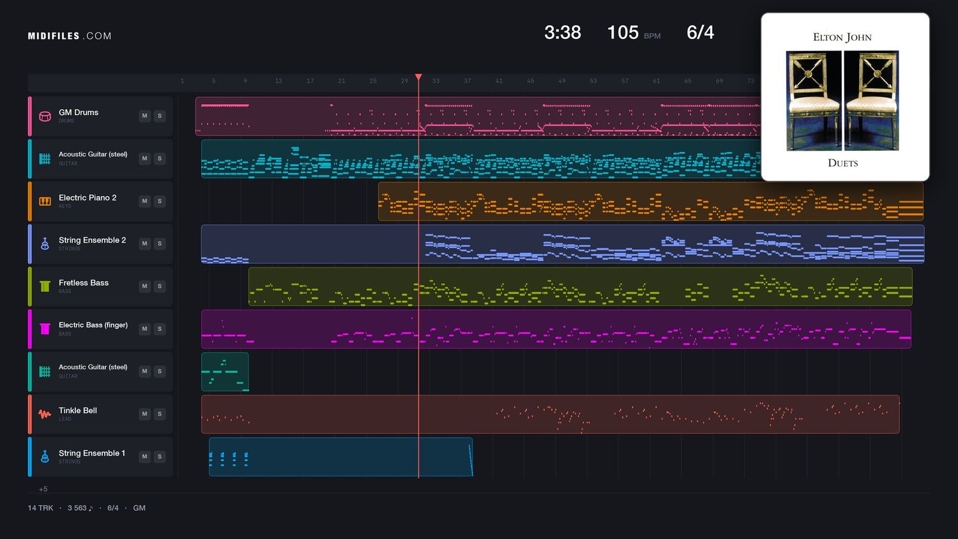958x539 pixels.
Task: Select the orange Electric Piano 2 clip
Action: point(651,201)
